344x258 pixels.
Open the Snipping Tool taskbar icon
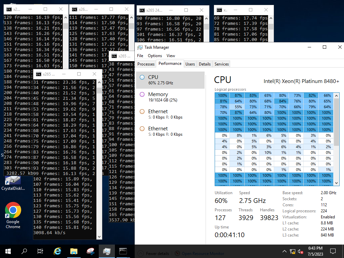click(90, 251)
